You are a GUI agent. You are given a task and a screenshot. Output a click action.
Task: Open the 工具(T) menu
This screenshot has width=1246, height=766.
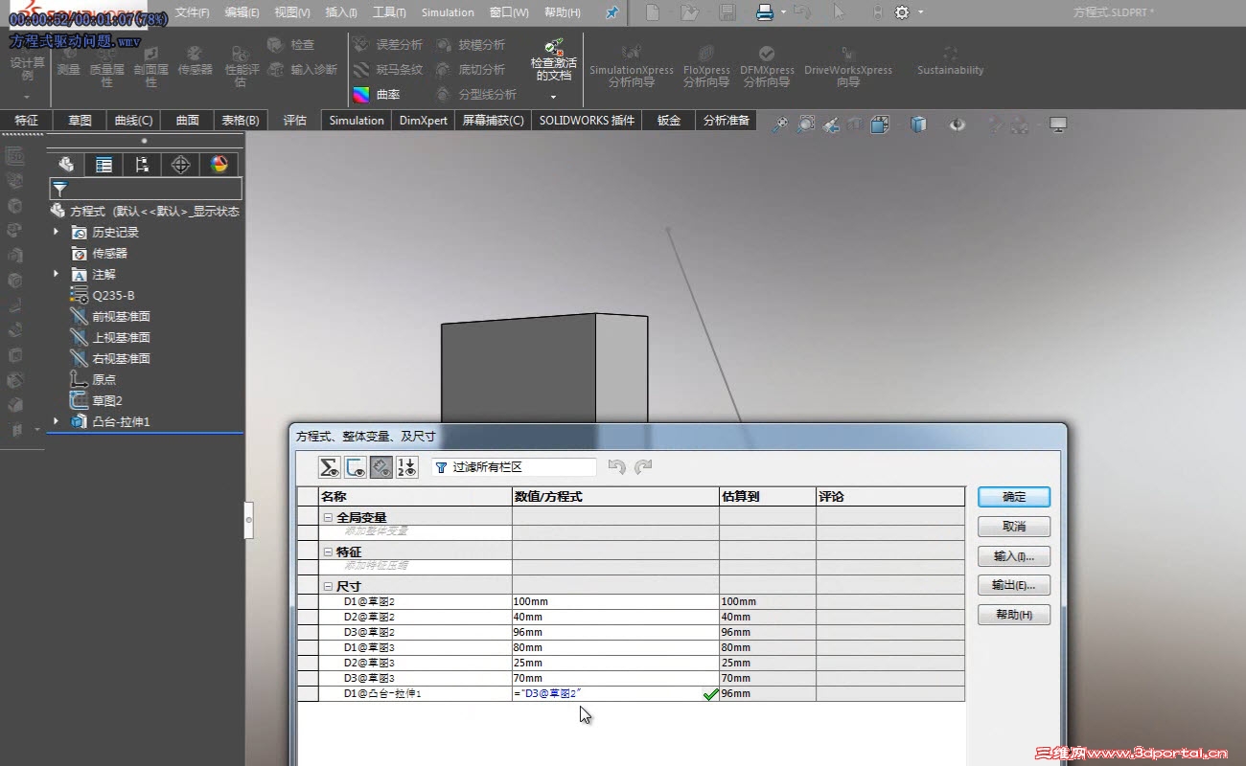point(388,12)
